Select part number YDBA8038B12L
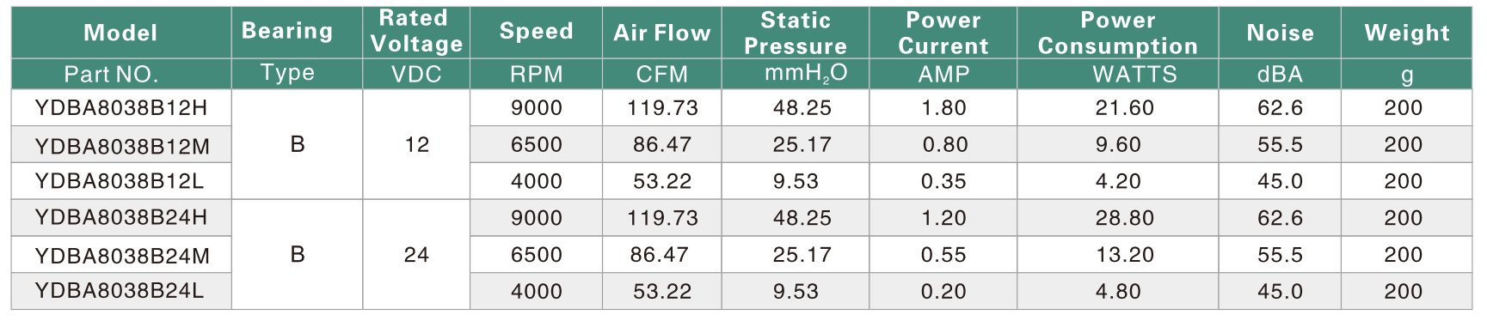The height and width of the screenshot is (321, 1487). 120,181
